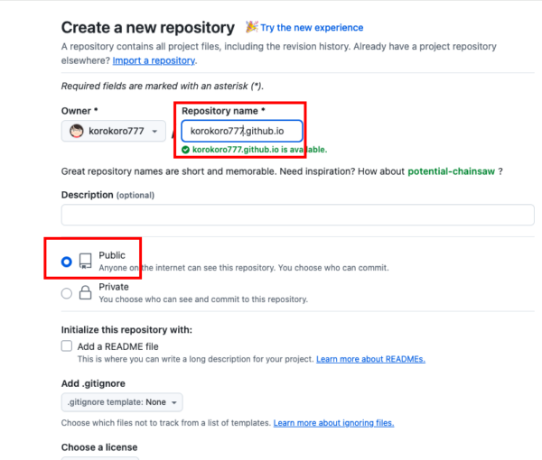This screenshot has height=460, width=542.
Task: Open the Owner korokoro777 dropdown
Action: (114, 131)
